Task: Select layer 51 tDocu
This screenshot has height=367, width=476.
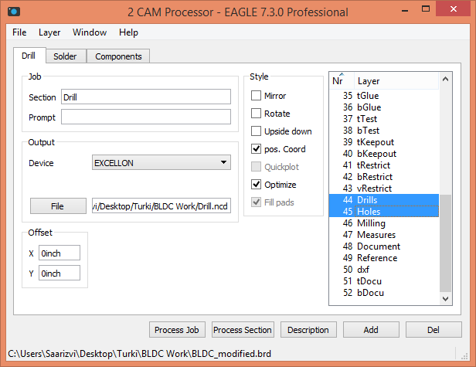Action: (384, 280)
